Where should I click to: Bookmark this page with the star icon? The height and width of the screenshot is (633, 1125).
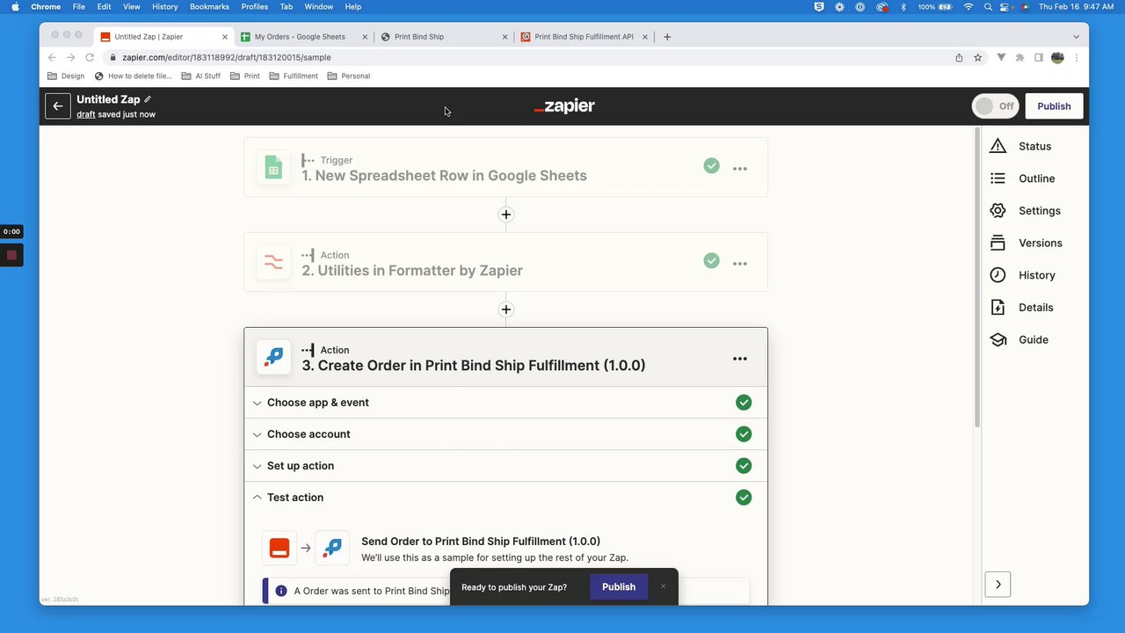click(977, 58)
